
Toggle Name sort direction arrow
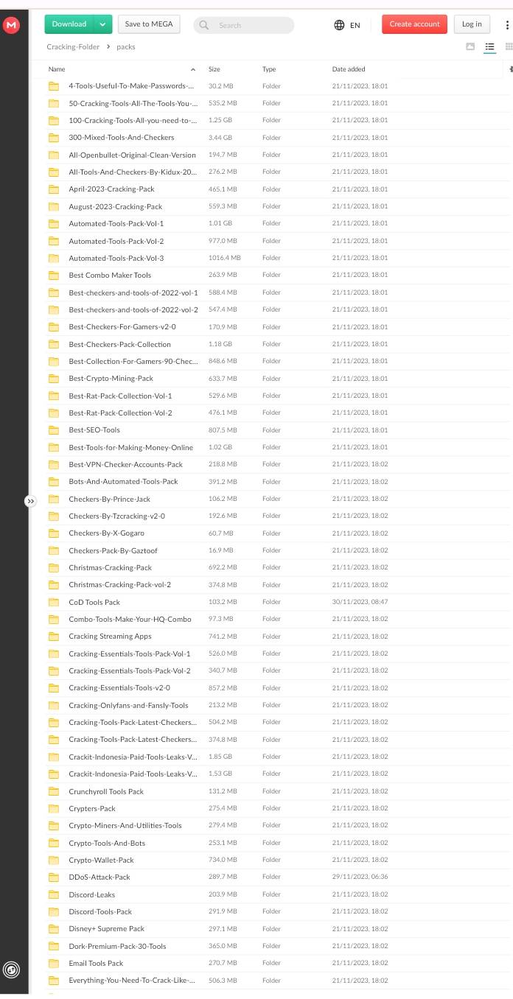pos(193,69)
